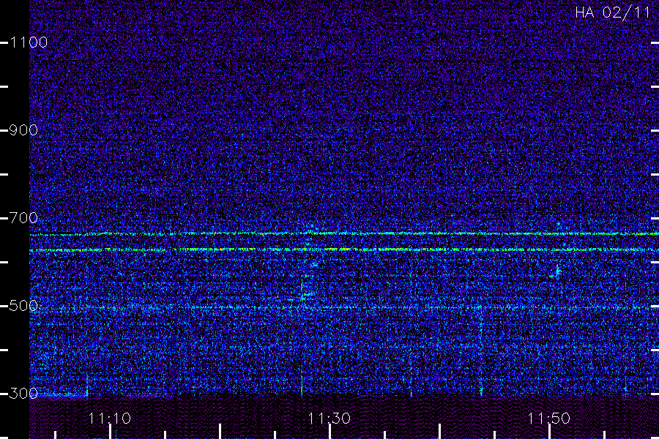This screenshot has width=659, height=439.
Task: Click the HA 02/11 date label
Action: click(x=613, y=12)
